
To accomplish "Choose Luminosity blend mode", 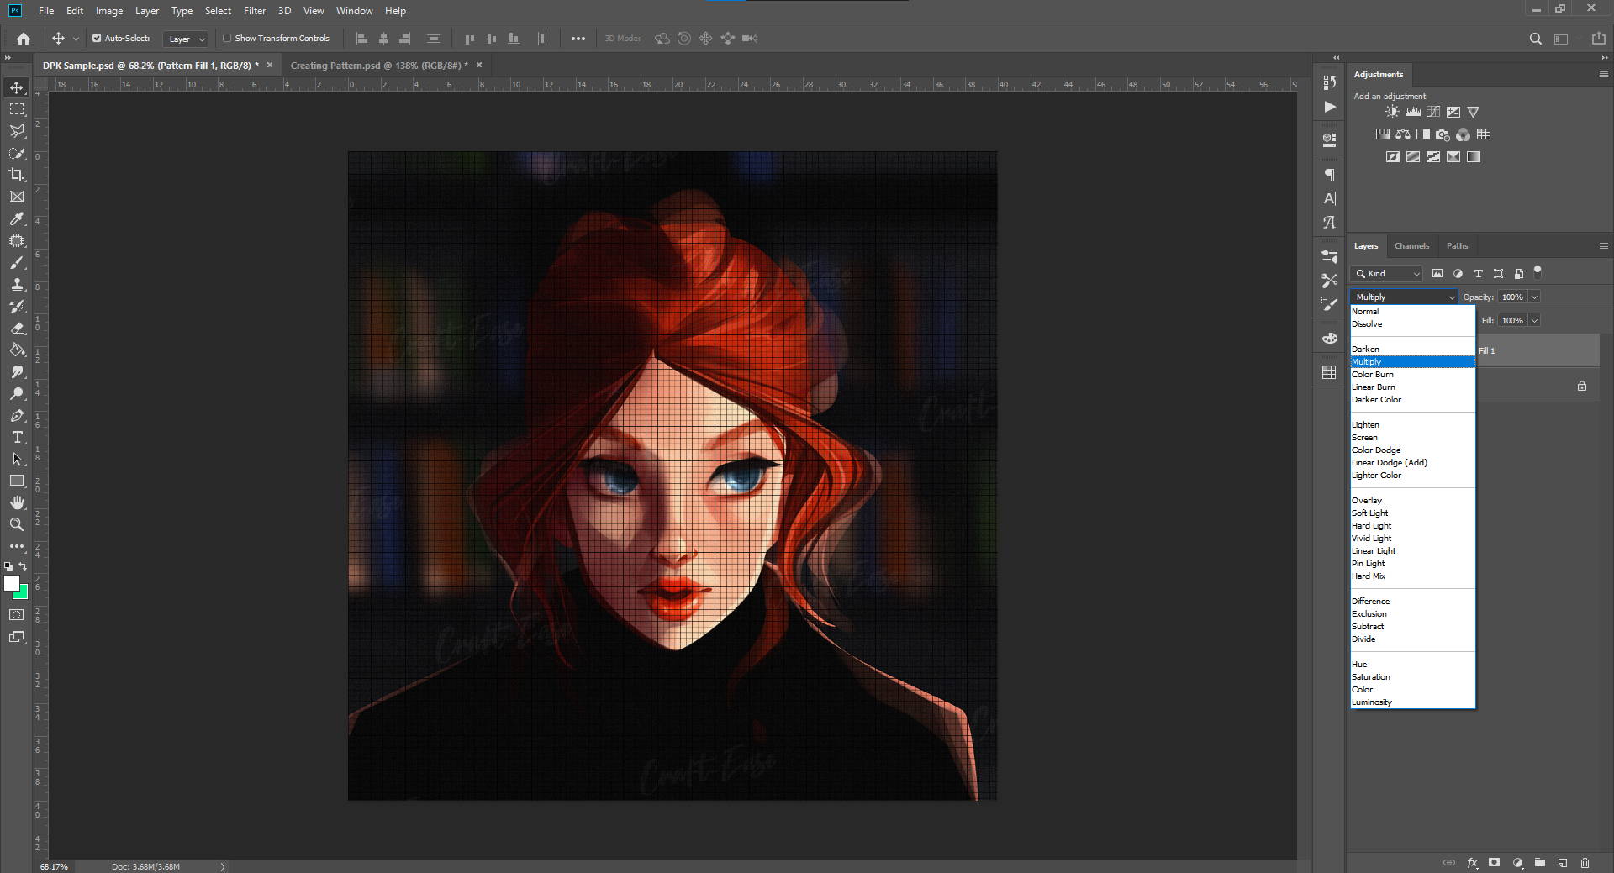I will [x=1413, y=702].
